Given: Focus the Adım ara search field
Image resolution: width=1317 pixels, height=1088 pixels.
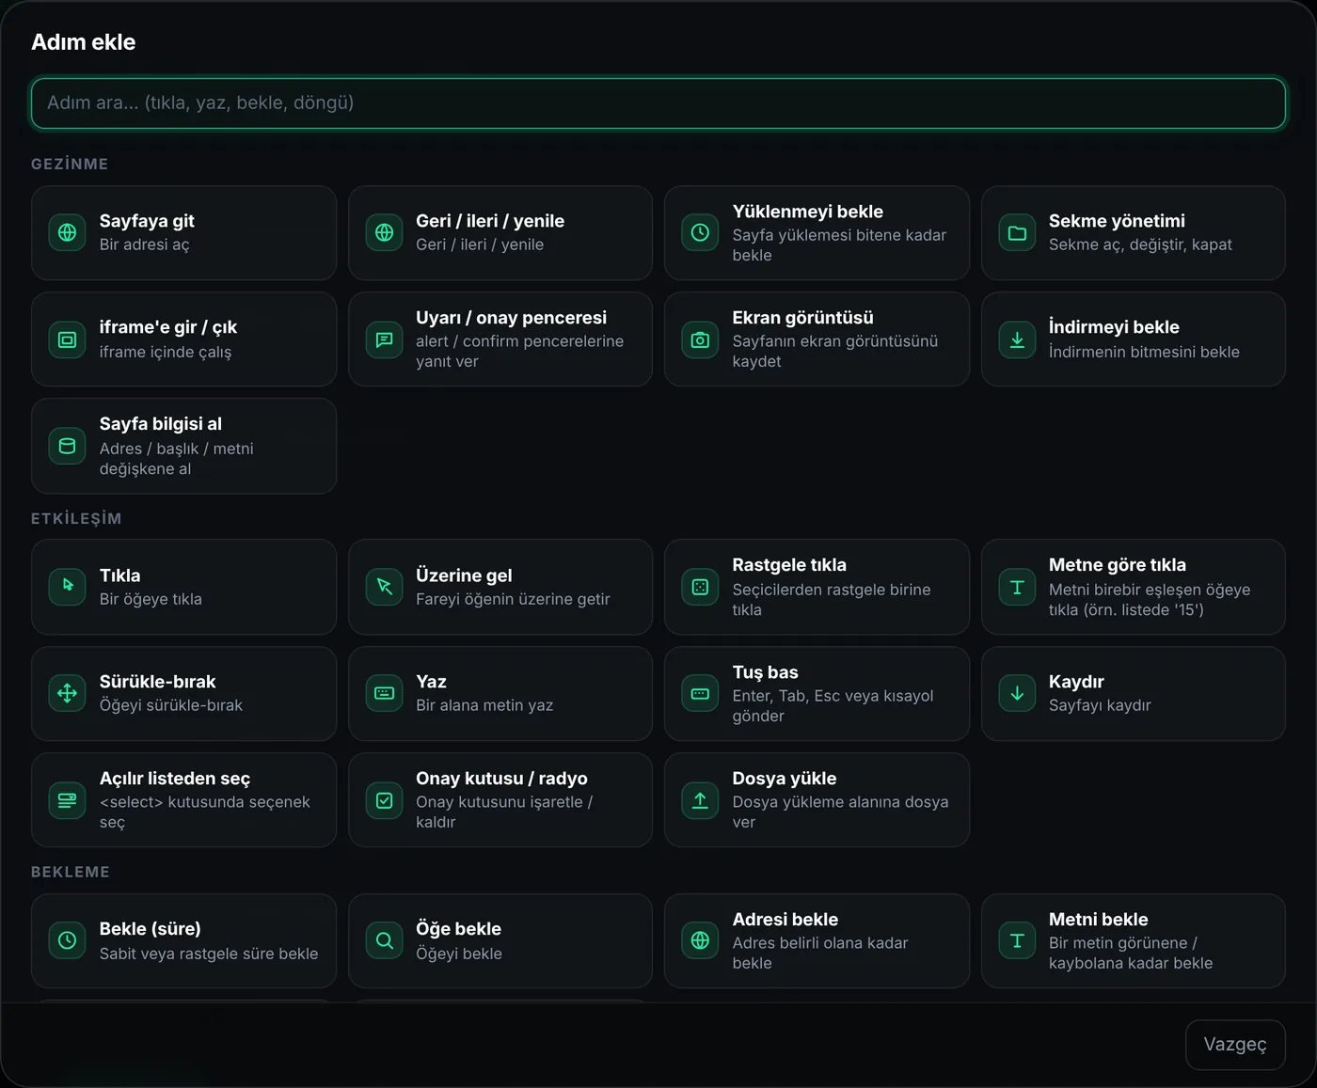Looking at the screenshot, I should [658, 103].
